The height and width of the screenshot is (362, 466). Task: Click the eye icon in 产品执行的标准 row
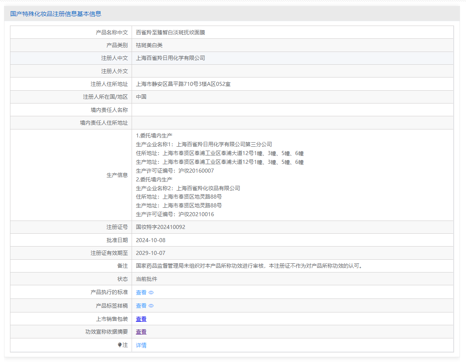[x=151, y=292]
